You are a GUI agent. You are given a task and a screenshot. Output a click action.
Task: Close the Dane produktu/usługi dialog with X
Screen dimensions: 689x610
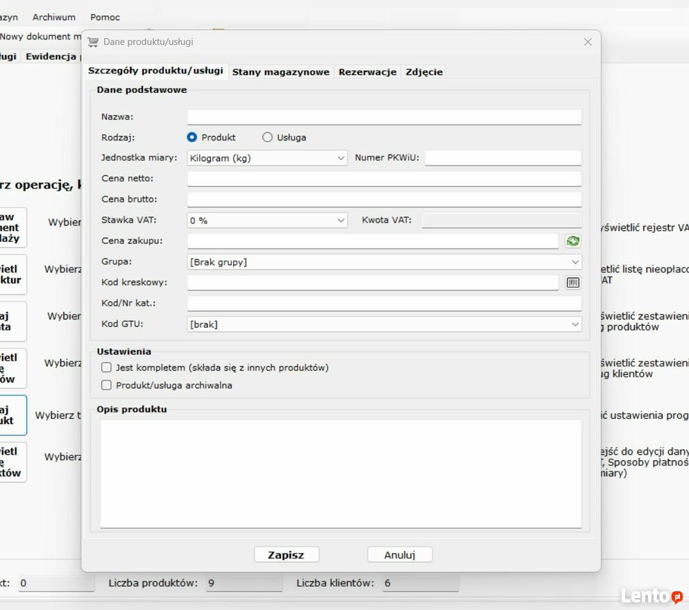click(588, 42)
